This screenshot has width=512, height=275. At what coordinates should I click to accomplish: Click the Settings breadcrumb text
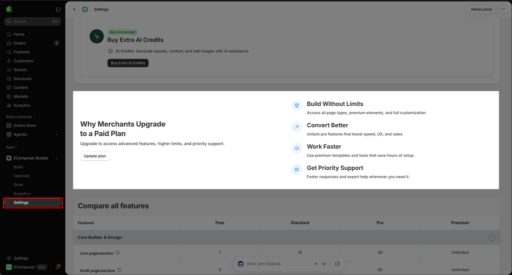[x=101, y=9]
